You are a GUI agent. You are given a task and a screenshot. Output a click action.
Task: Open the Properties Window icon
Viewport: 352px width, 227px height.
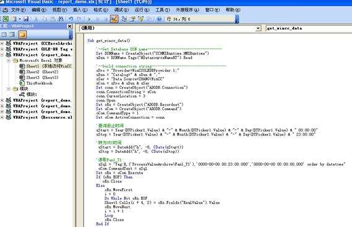pos(132,19)
